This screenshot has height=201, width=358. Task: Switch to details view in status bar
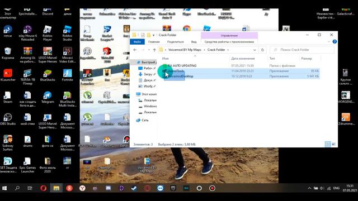pyautogui.click(x=328, y=144)
